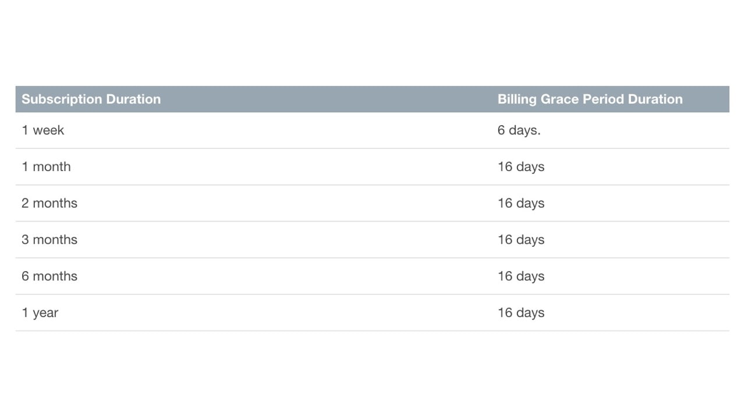Screen dimensions: 745x419
Task: Click the 16 days value for 3 months
Action: coord(521,240)
